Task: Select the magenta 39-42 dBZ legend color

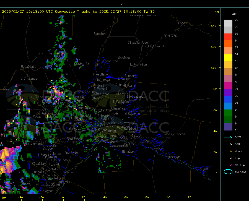Action: pos(228,85)
